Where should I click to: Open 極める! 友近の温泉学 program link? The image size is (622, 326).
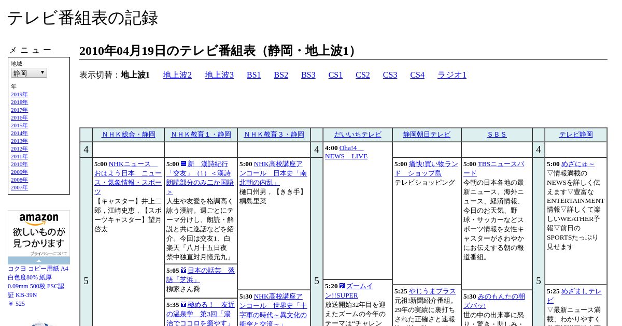coord(201,314)
